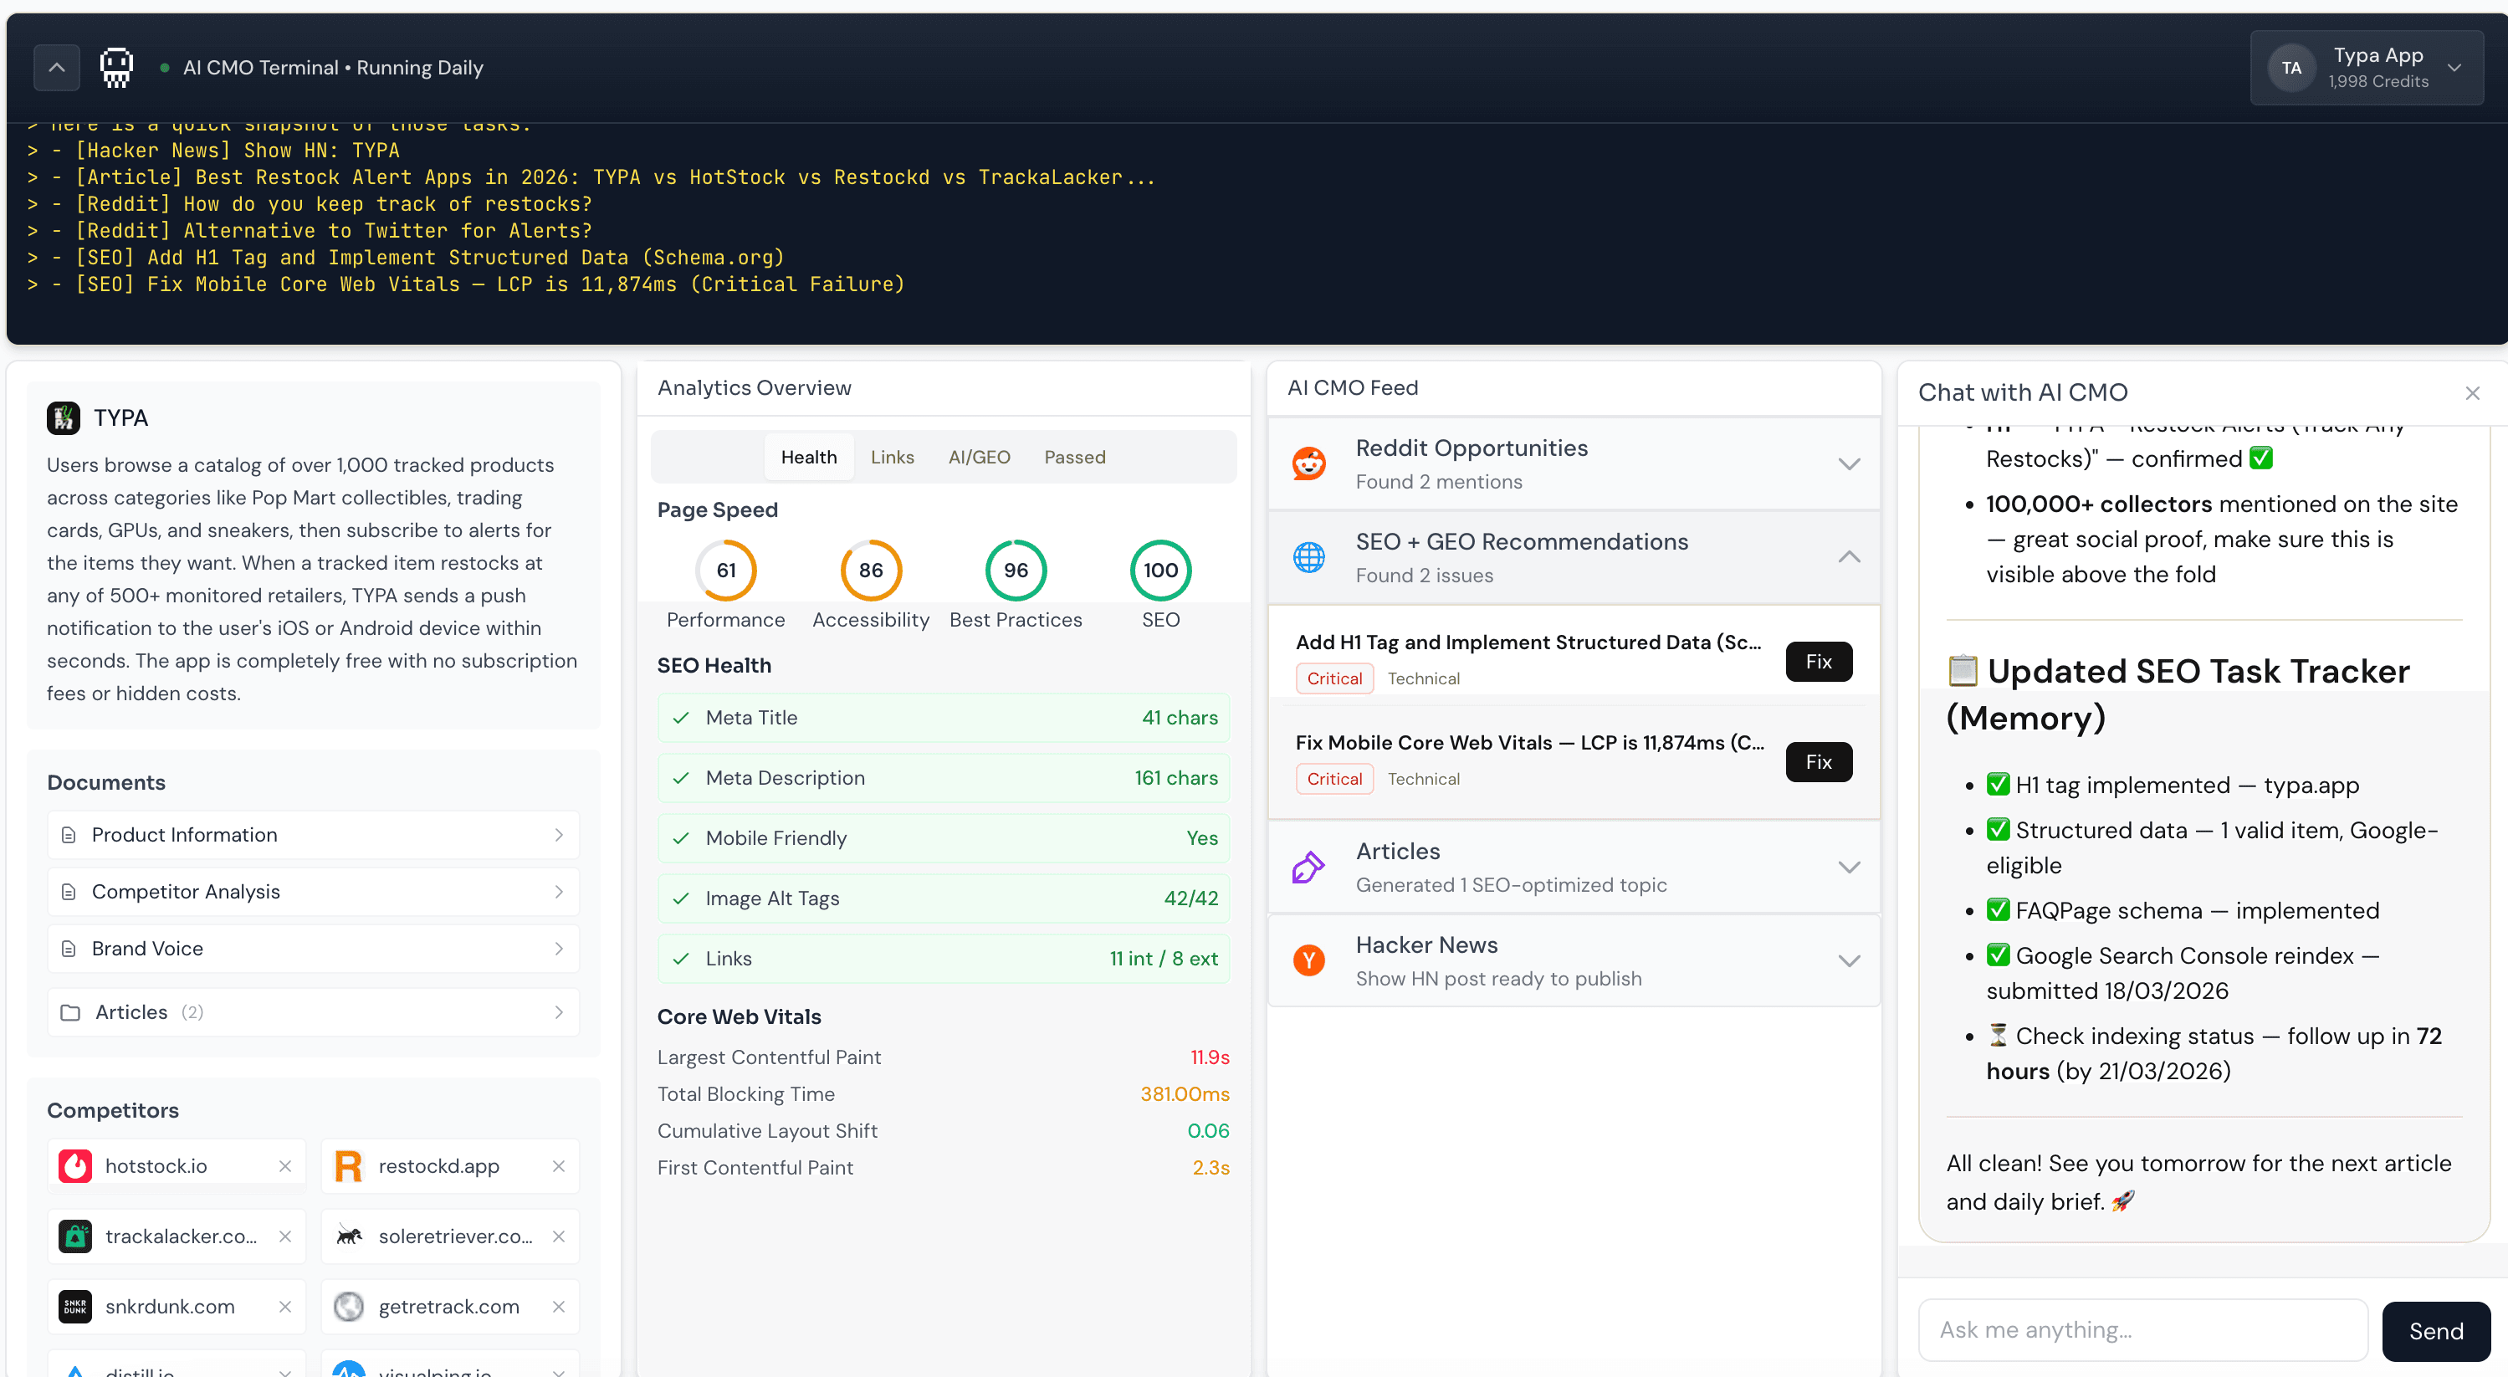Remove snkrdunk.com from competitors
The image size is (2508, 1377).
285,1306
